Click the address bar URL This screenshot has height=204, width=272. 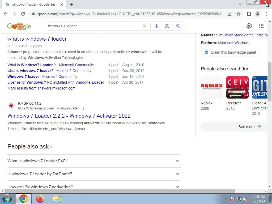tap(131, 14)
